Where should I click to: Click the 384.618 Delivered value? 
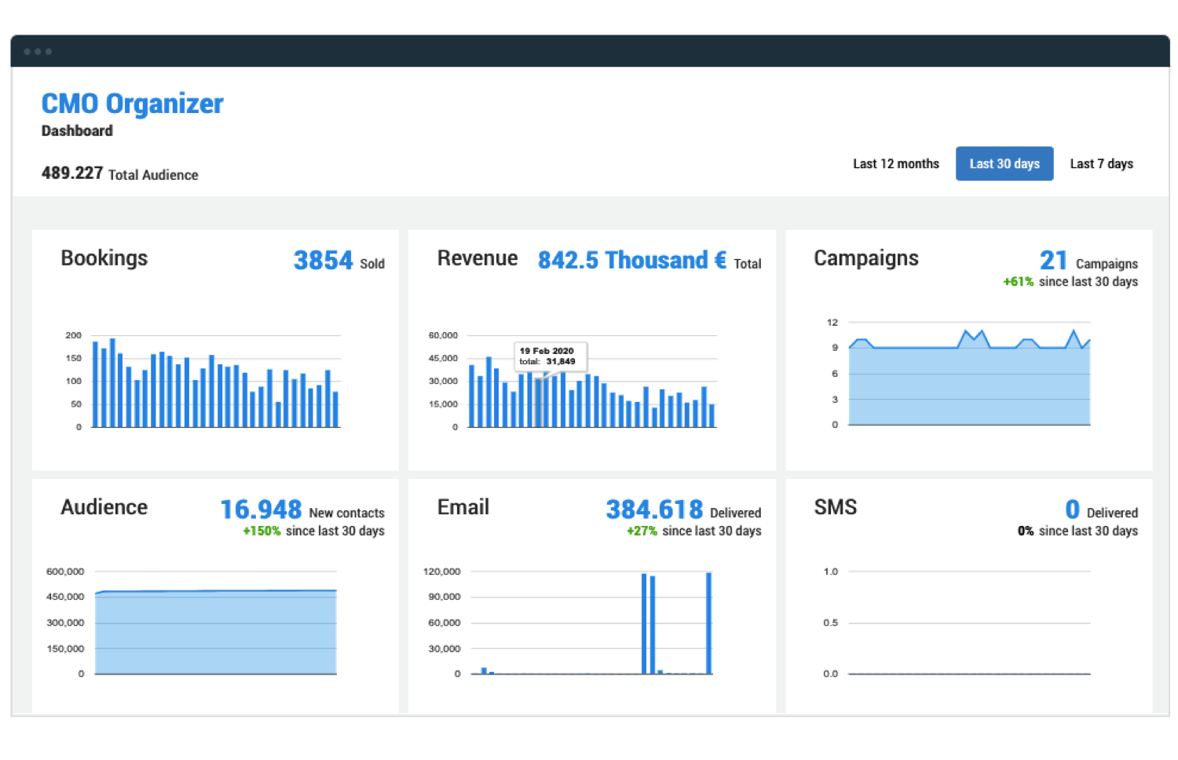click(x=683, y=510)
